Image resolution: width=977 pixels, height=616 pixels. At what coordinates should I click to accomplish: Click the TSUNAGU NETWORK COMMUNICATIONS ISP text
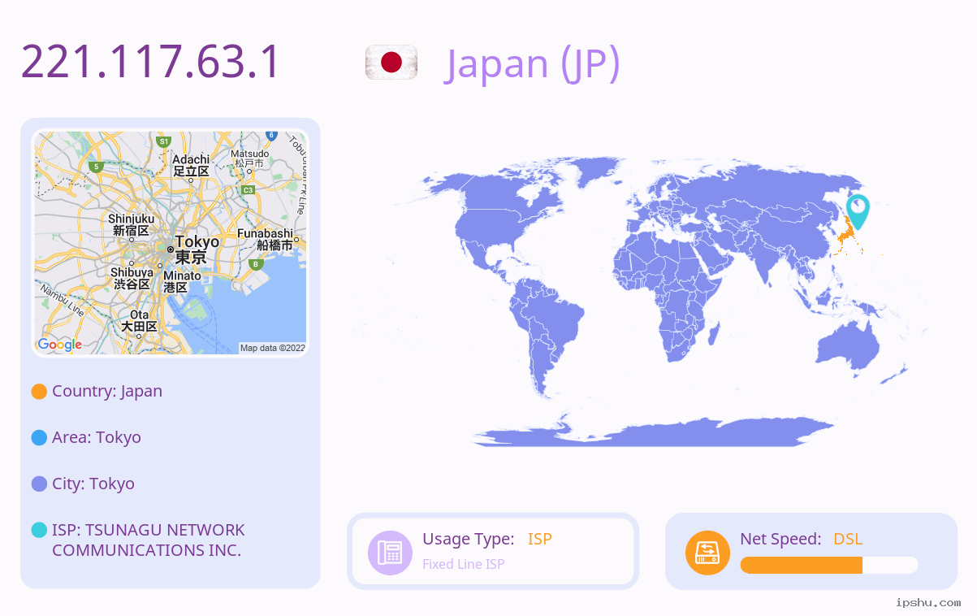click(x=149, y=540)
